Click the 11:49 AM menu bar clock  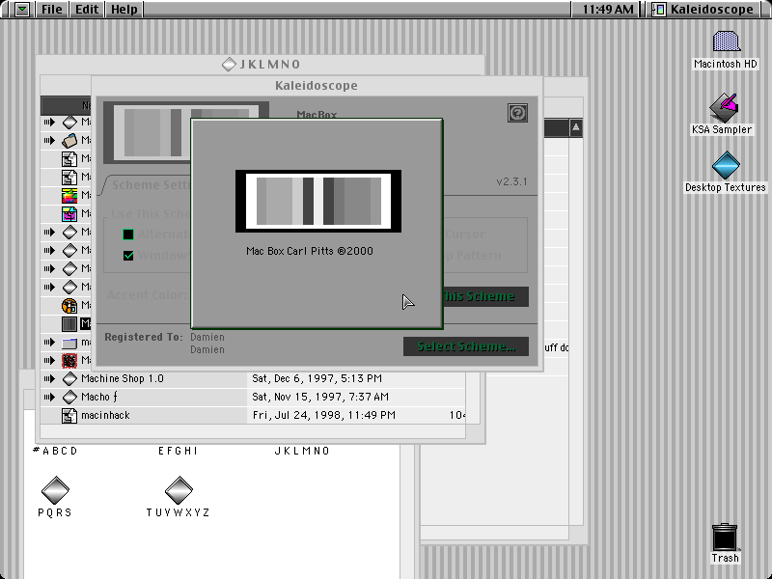coord(608,10)
